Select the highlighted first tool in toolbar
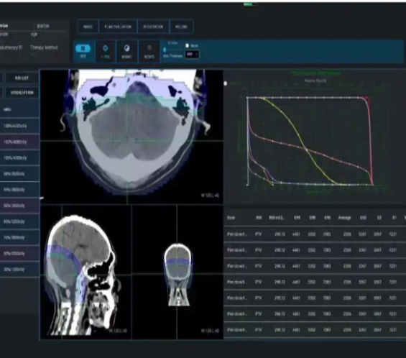The image size is (406, 358). tap(83, 48)
